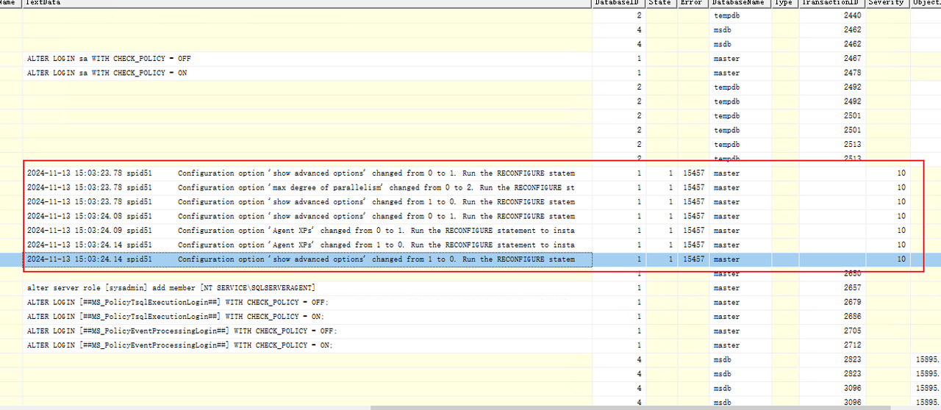
Task: Click the Error column header
Action: click(x=693, y=3)
